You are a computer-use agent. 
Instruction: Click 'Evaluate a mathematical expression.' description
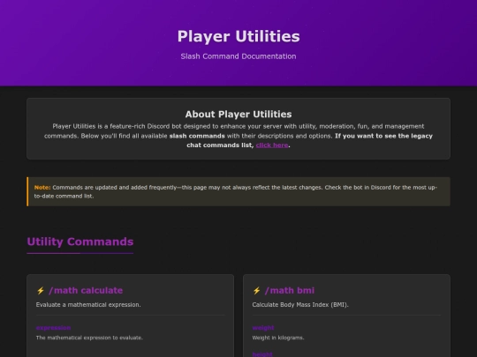[88, 304]
